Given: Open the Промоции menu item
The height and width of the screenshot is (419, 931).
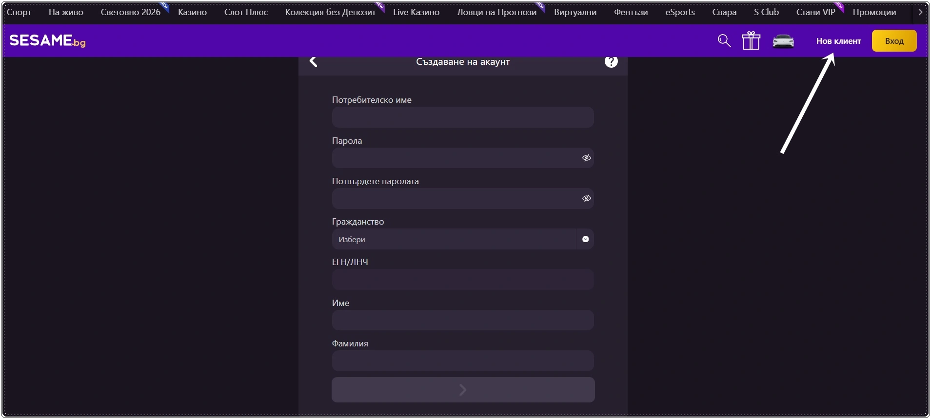Looking at the screenshot, I should [x=874, y=12].
